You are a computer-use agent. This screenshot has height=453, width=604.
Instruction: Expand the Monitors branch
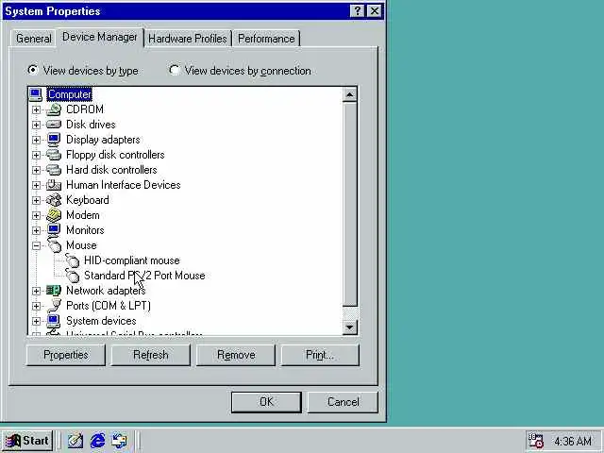[36, 230]
